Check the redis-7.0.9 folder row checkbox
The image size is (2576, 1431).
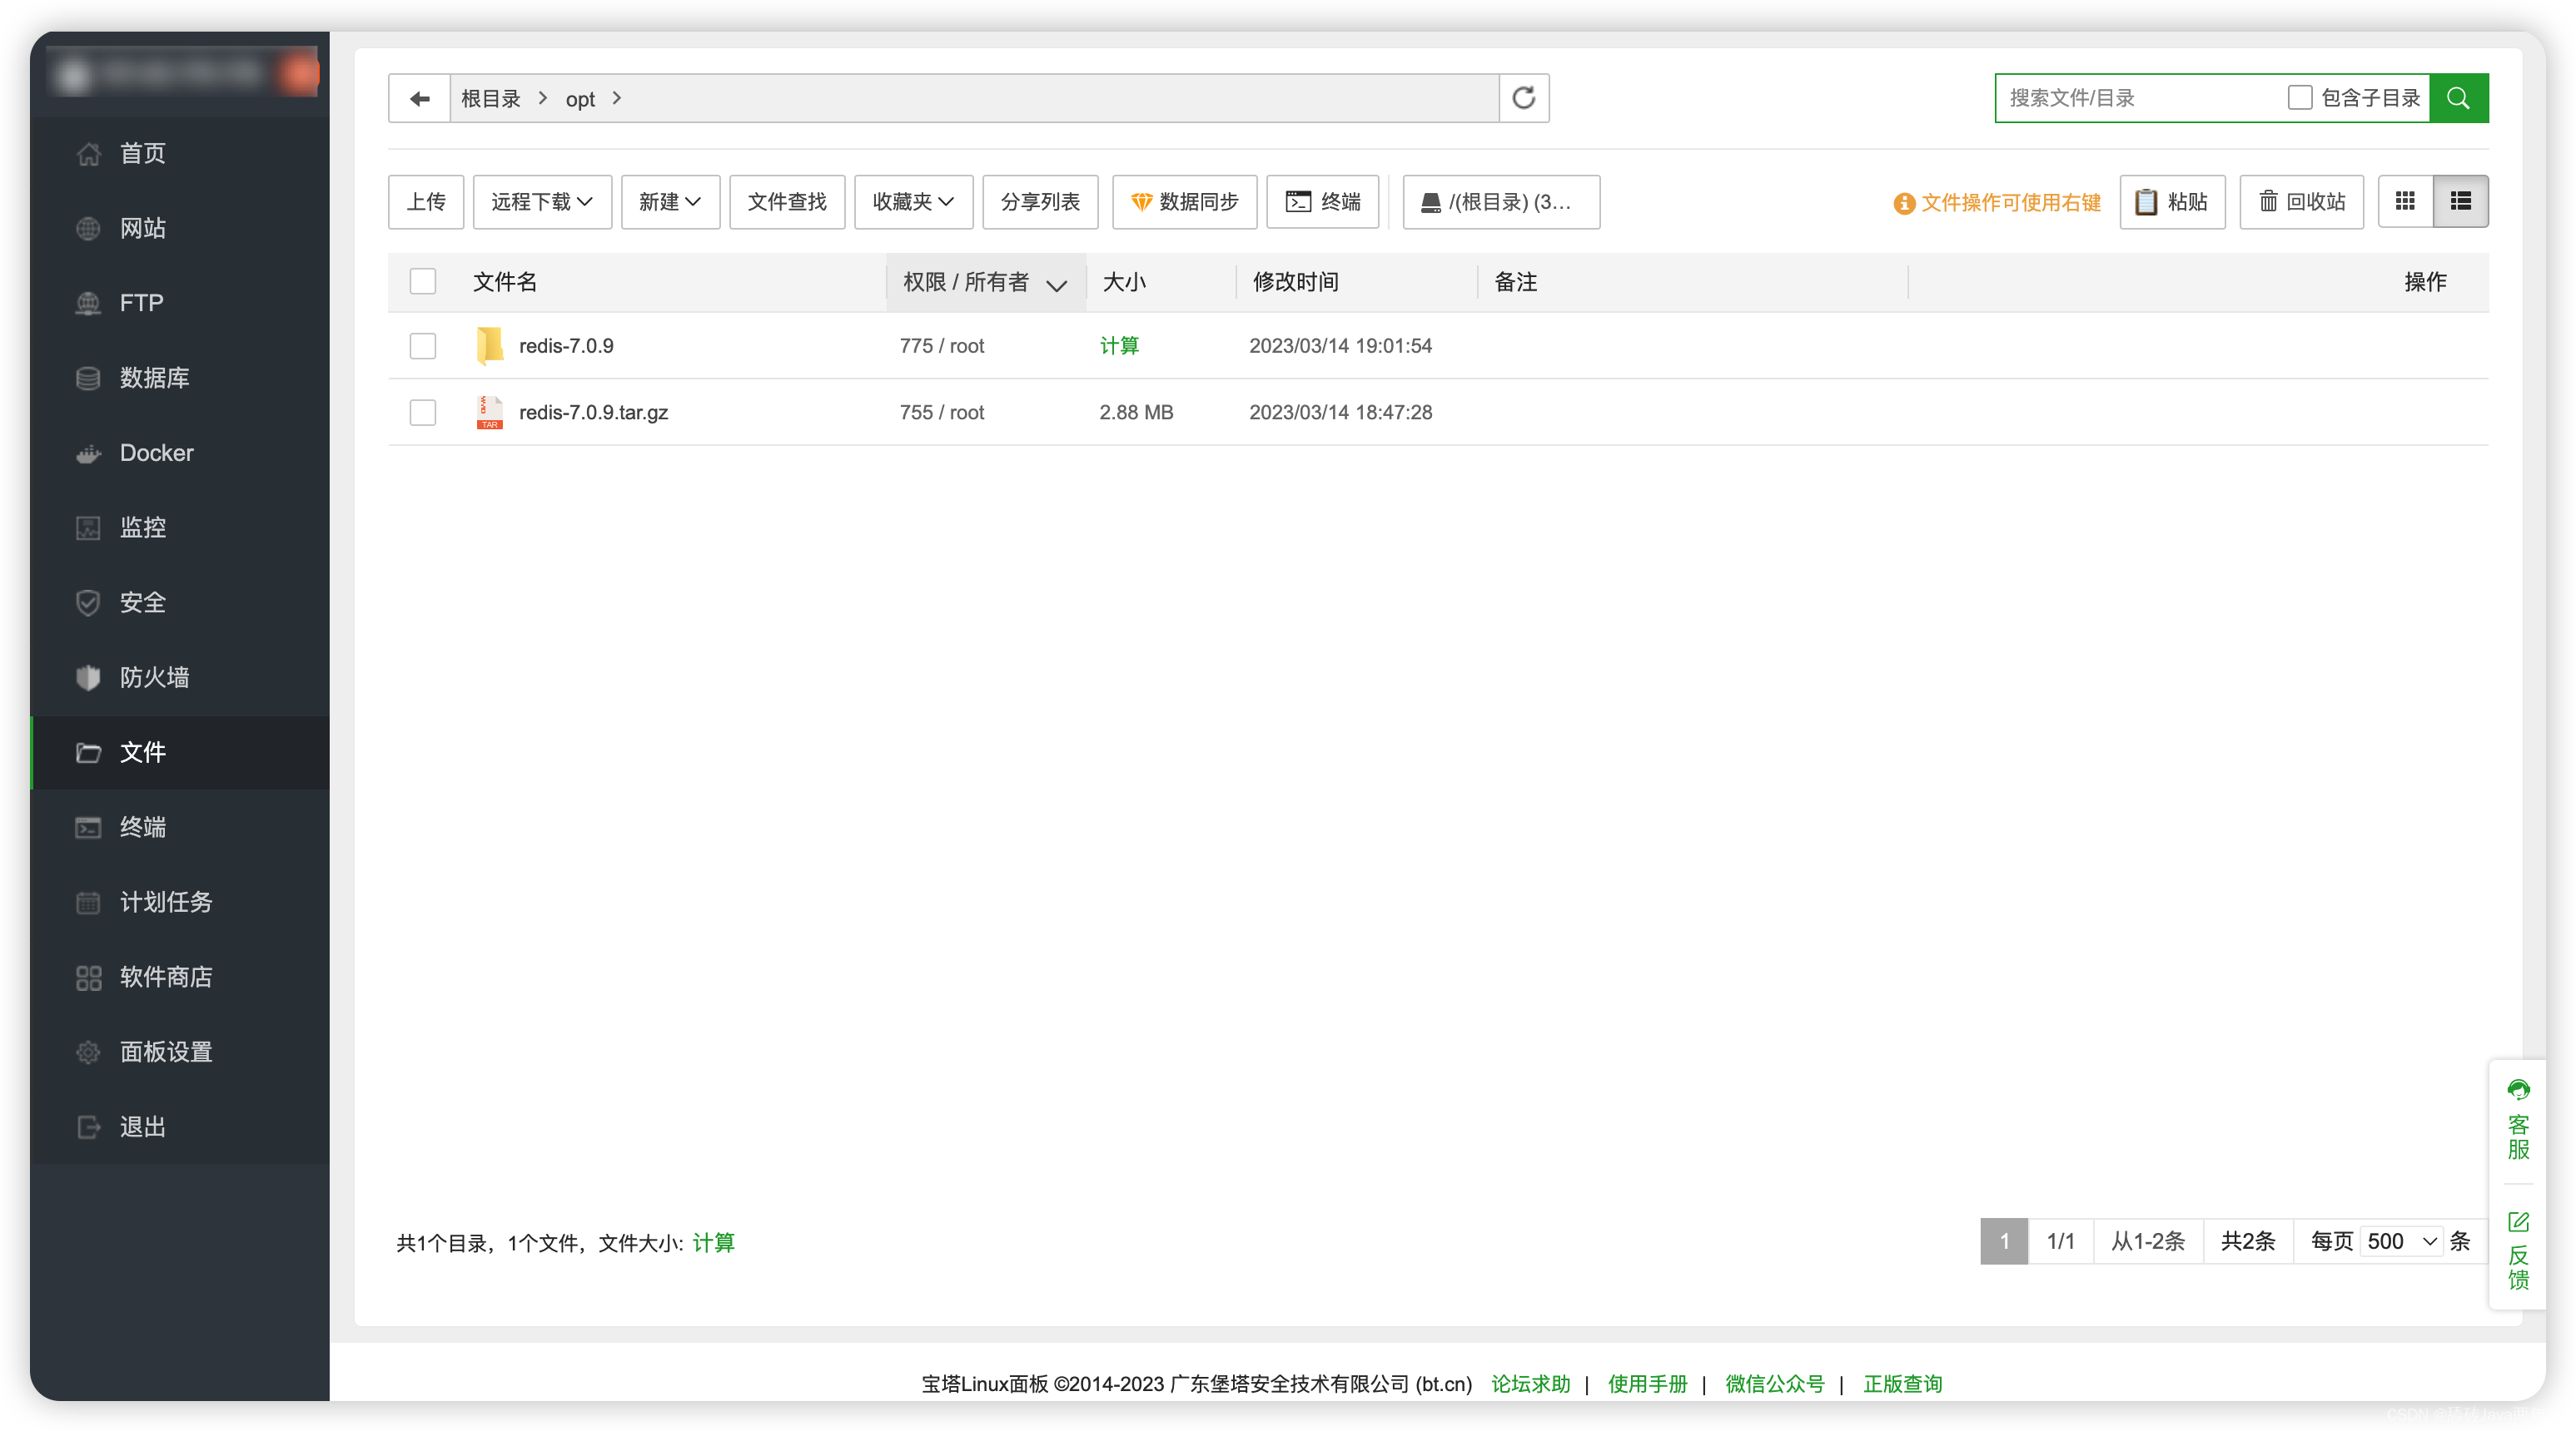[x=423, y=346]
